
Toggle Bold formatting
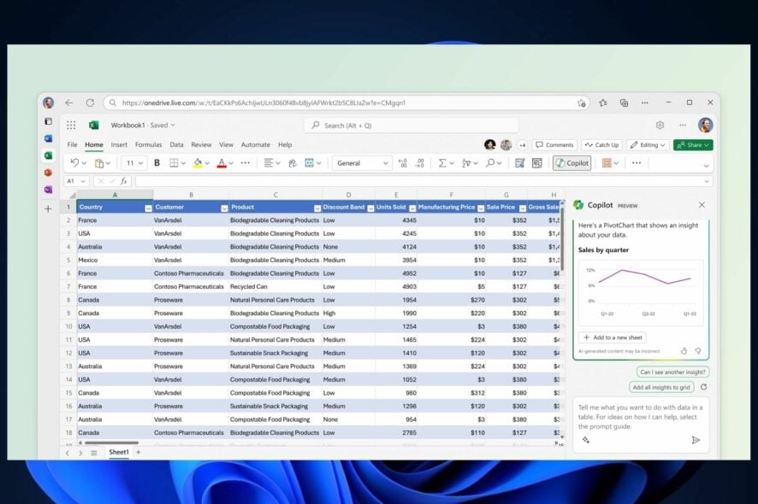(x=157, y=163)
